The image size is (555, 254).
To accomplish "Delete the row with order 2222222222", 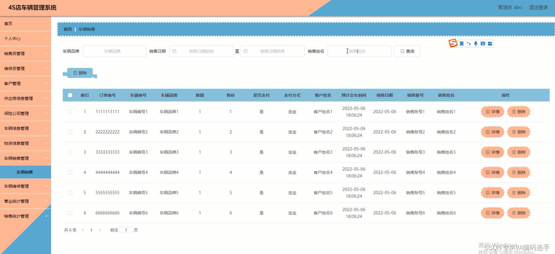I will 519,132.
